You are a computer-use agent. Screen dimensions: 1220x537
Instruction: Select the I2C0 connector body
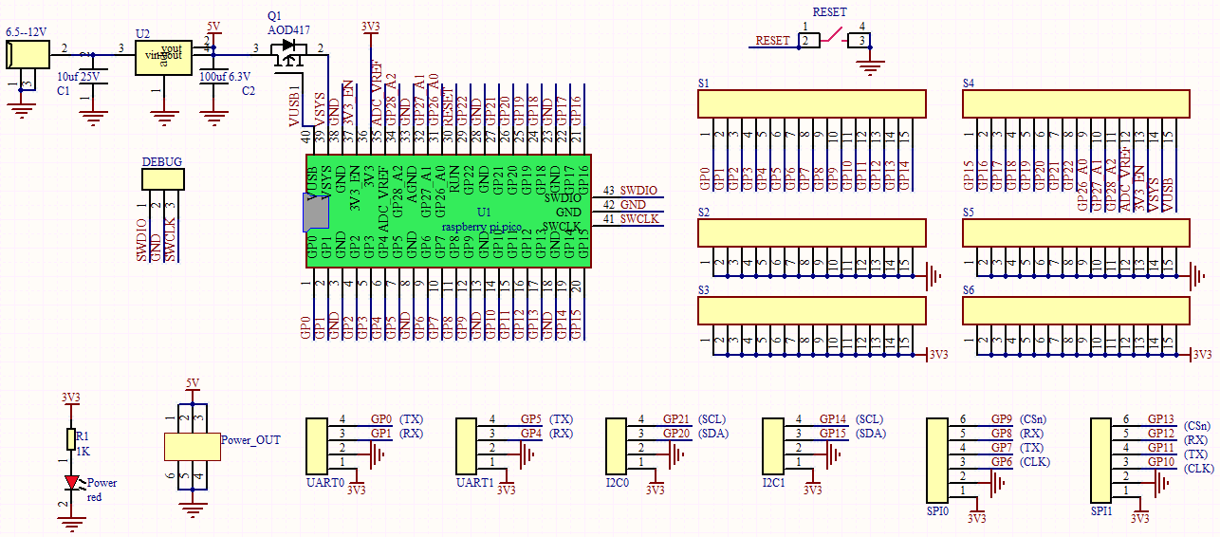tap(618, 445)
